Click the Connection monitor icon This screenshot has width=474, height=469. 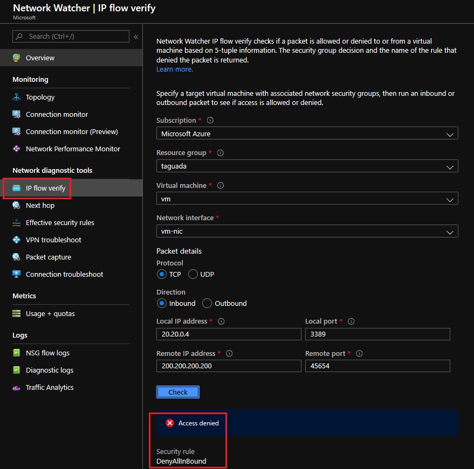pos(16,114)
